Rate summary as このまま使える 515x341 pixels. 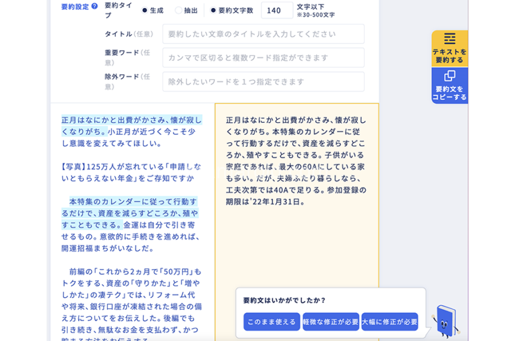272,322
